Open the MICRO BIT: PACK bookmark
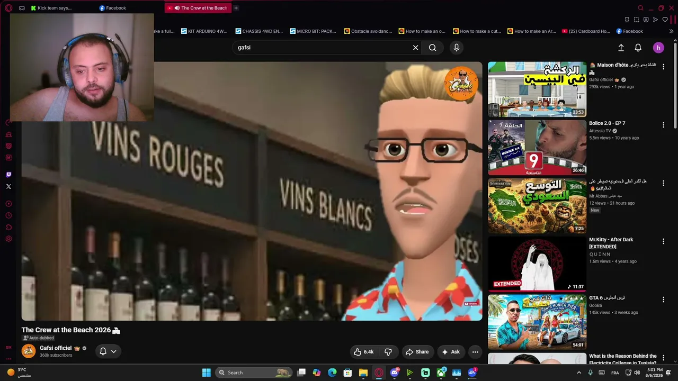Image resolution: width=678 pixels, height=381 pixels. pos(313,31)
